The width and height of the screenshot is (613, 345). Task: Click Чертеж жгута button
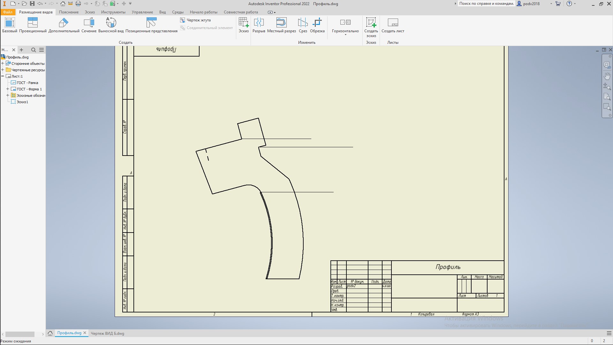[x=195, y=20]
